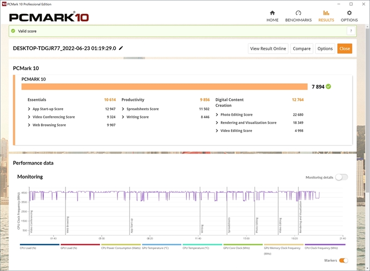This screenshot has height=271, width=370.
Task: Toggle GPU Load (%) legend series
Action: (80, 246)
